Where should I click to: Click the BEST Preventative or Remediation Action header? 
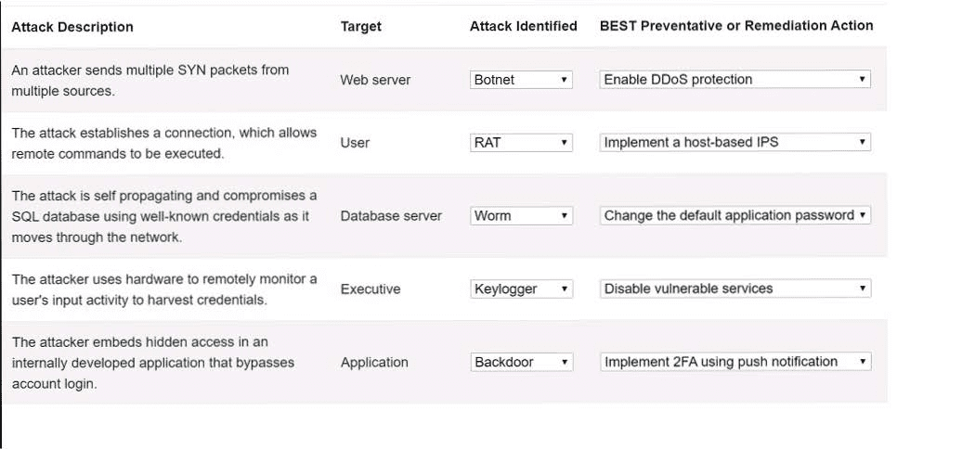pyautogui.click(x=736, y=26)
